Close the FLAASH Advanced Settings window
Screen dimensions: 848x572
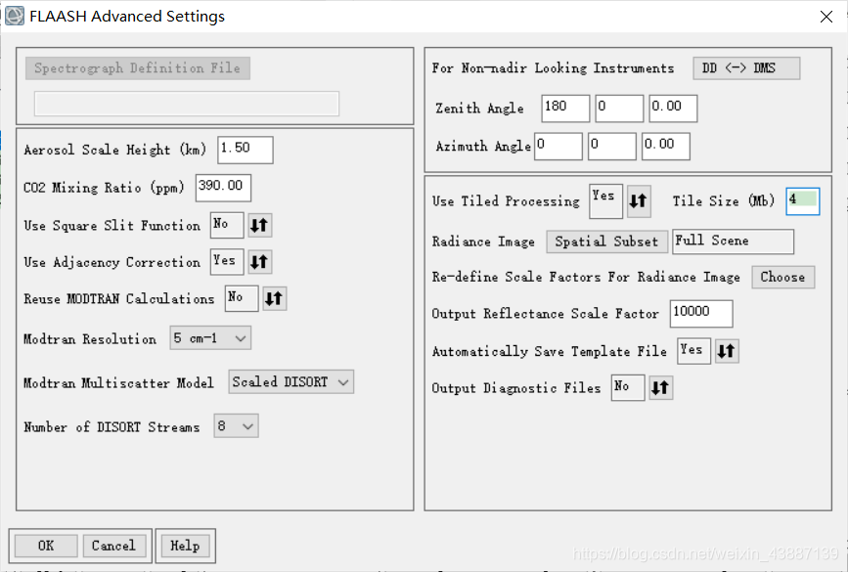[826, 17]
